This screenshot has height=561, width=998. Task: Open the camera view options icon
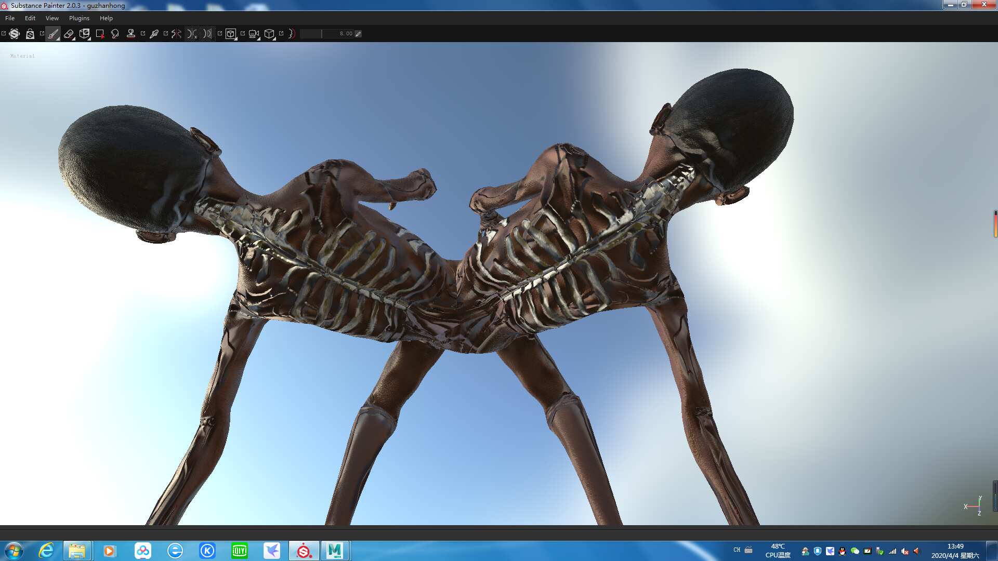pyautogui.click(x=254, y=34)
